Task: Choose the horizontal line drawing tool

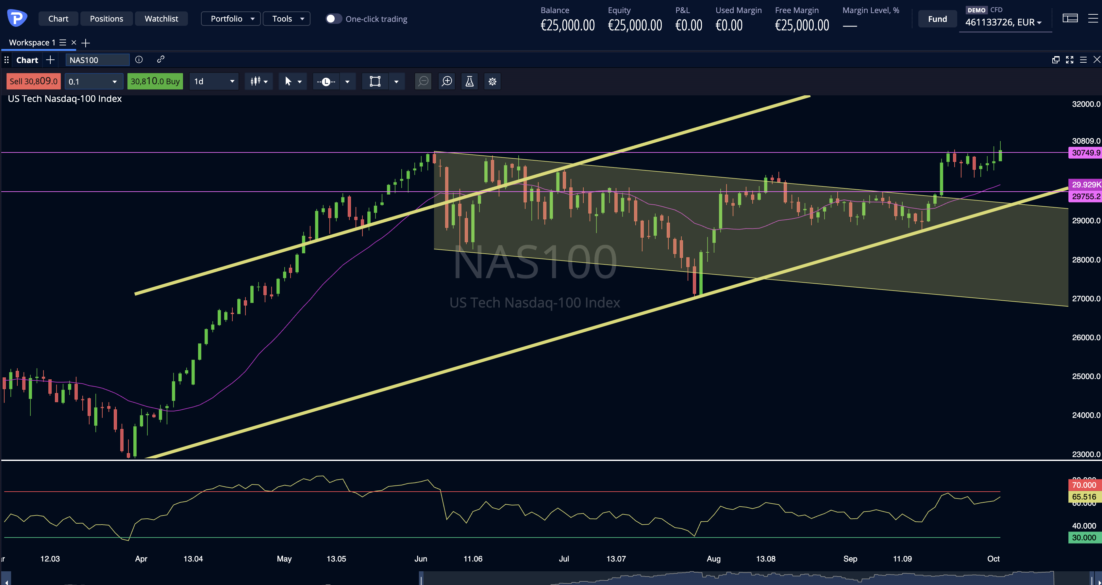Action: 326,81
